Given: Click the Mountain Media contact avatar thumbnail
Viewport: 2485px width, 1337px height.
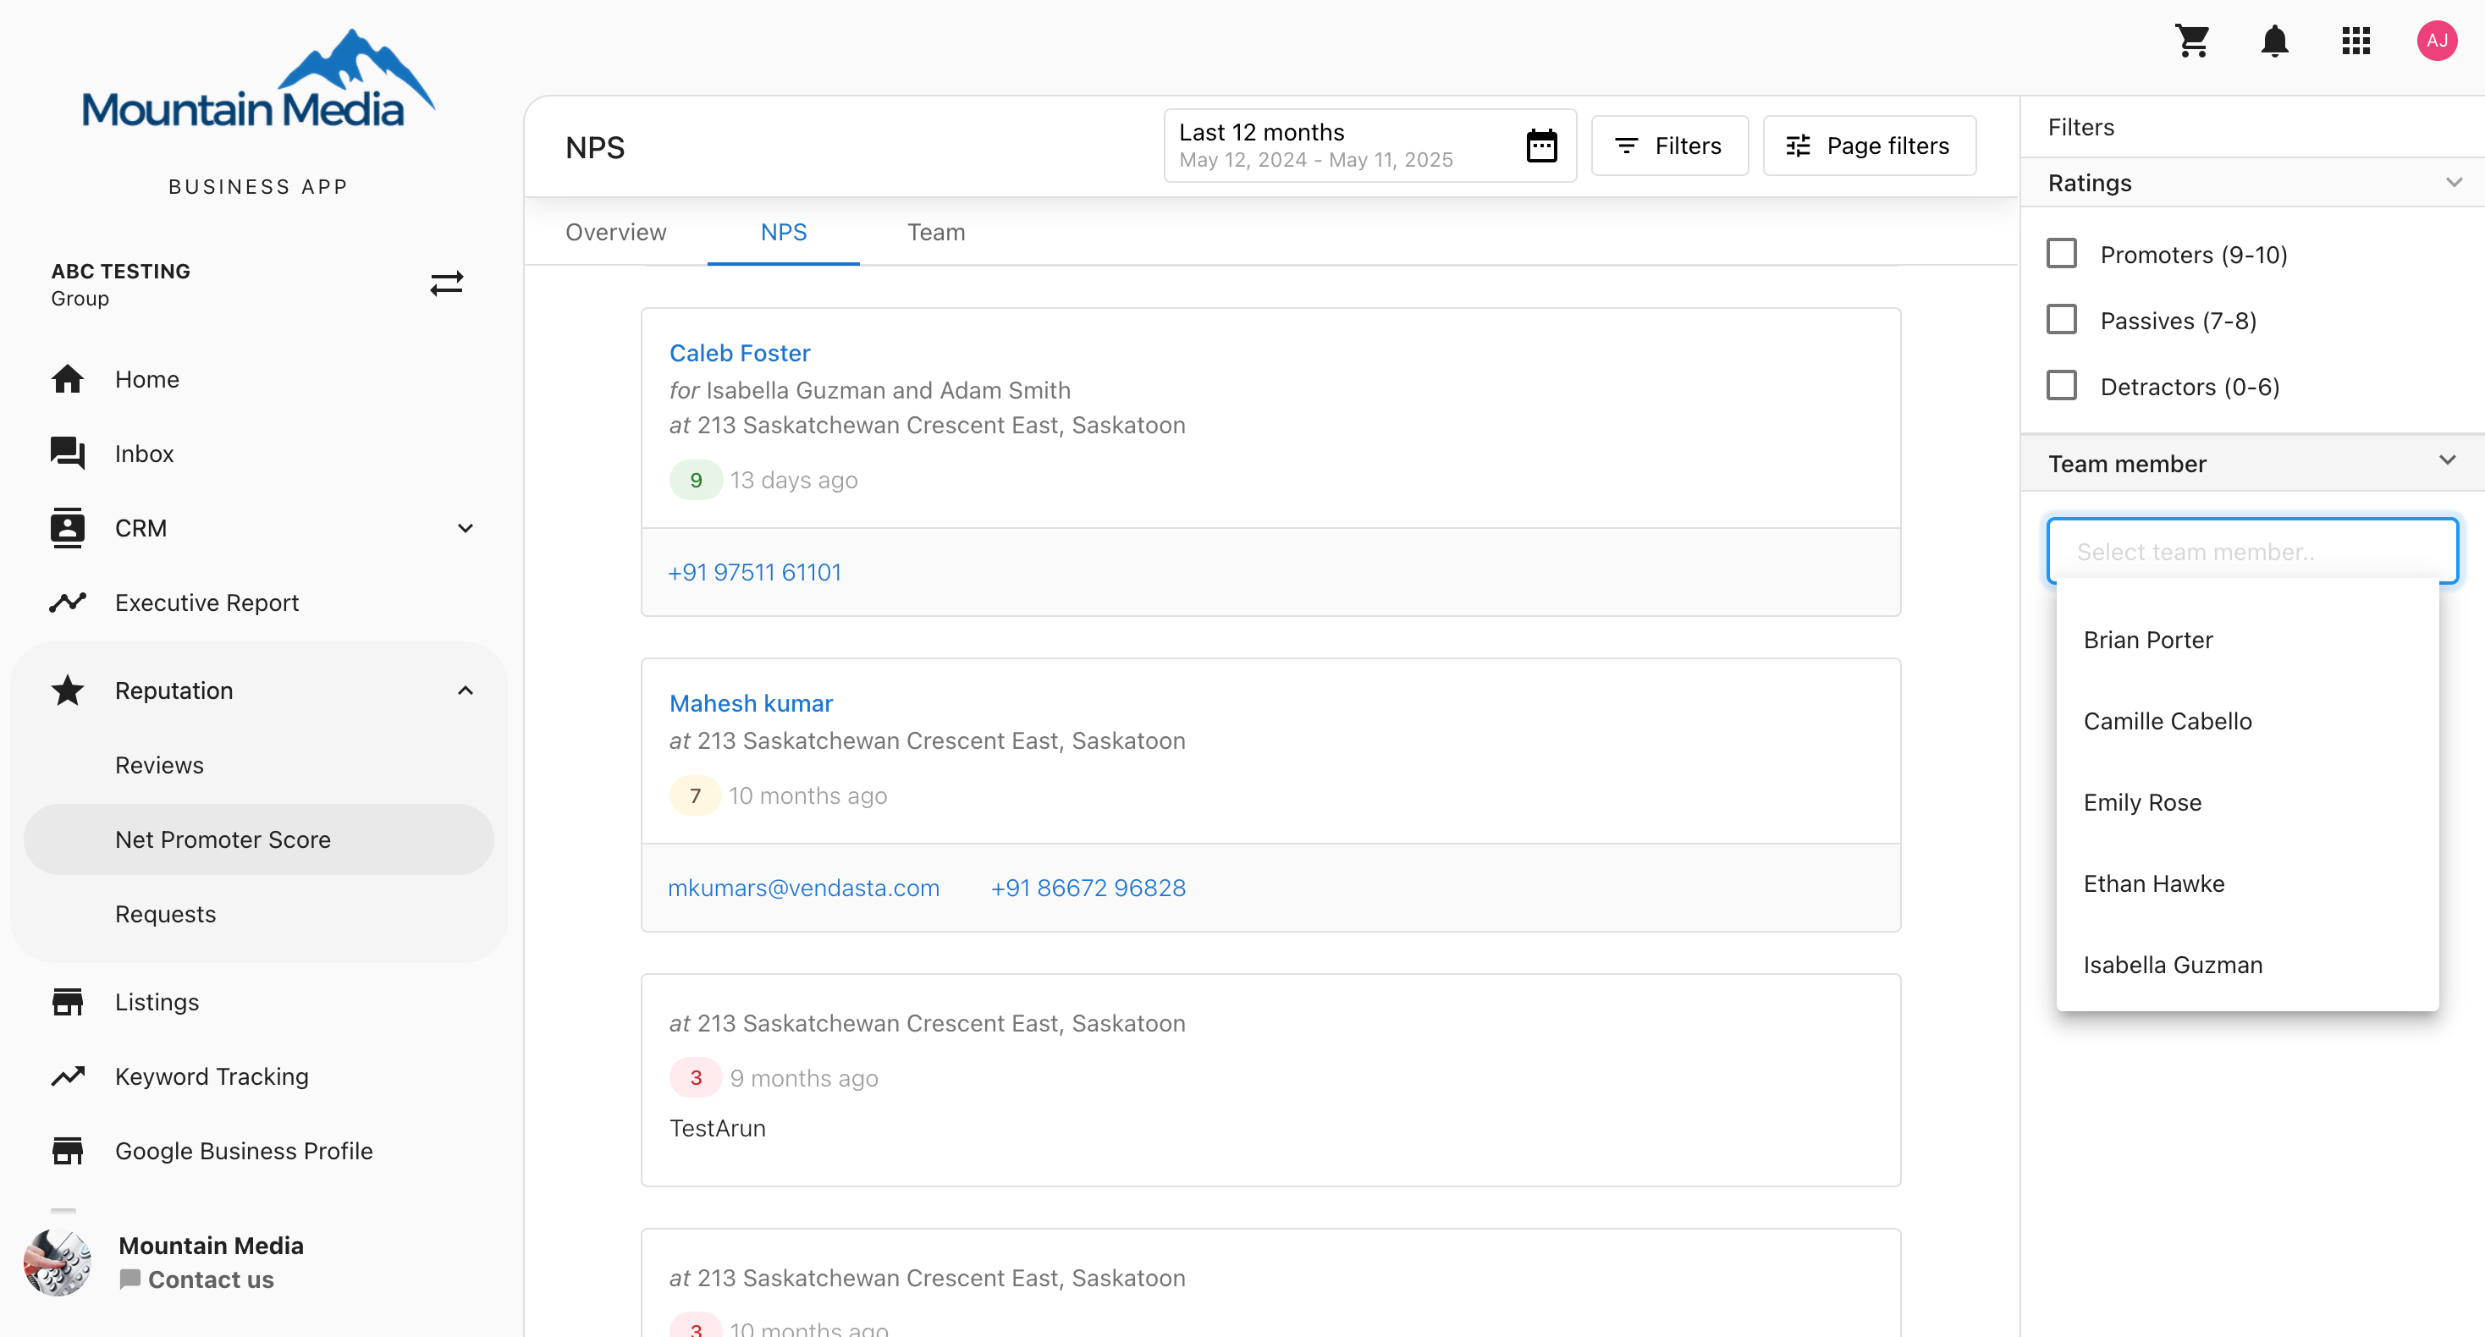Looking at the screenshot, I should [x=58, y=1262].
